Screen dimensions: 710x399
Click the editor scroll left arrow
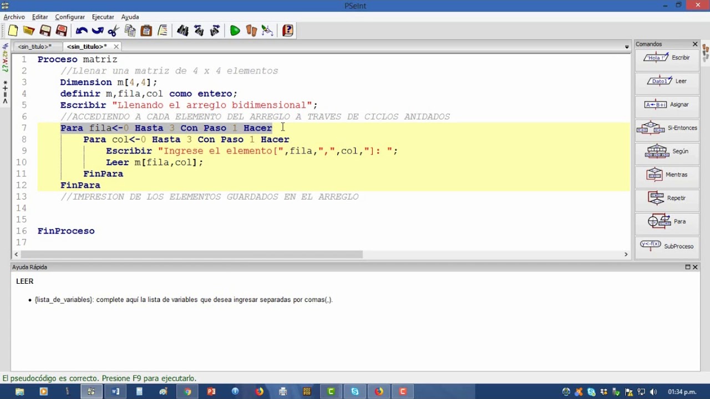[16, 254]
